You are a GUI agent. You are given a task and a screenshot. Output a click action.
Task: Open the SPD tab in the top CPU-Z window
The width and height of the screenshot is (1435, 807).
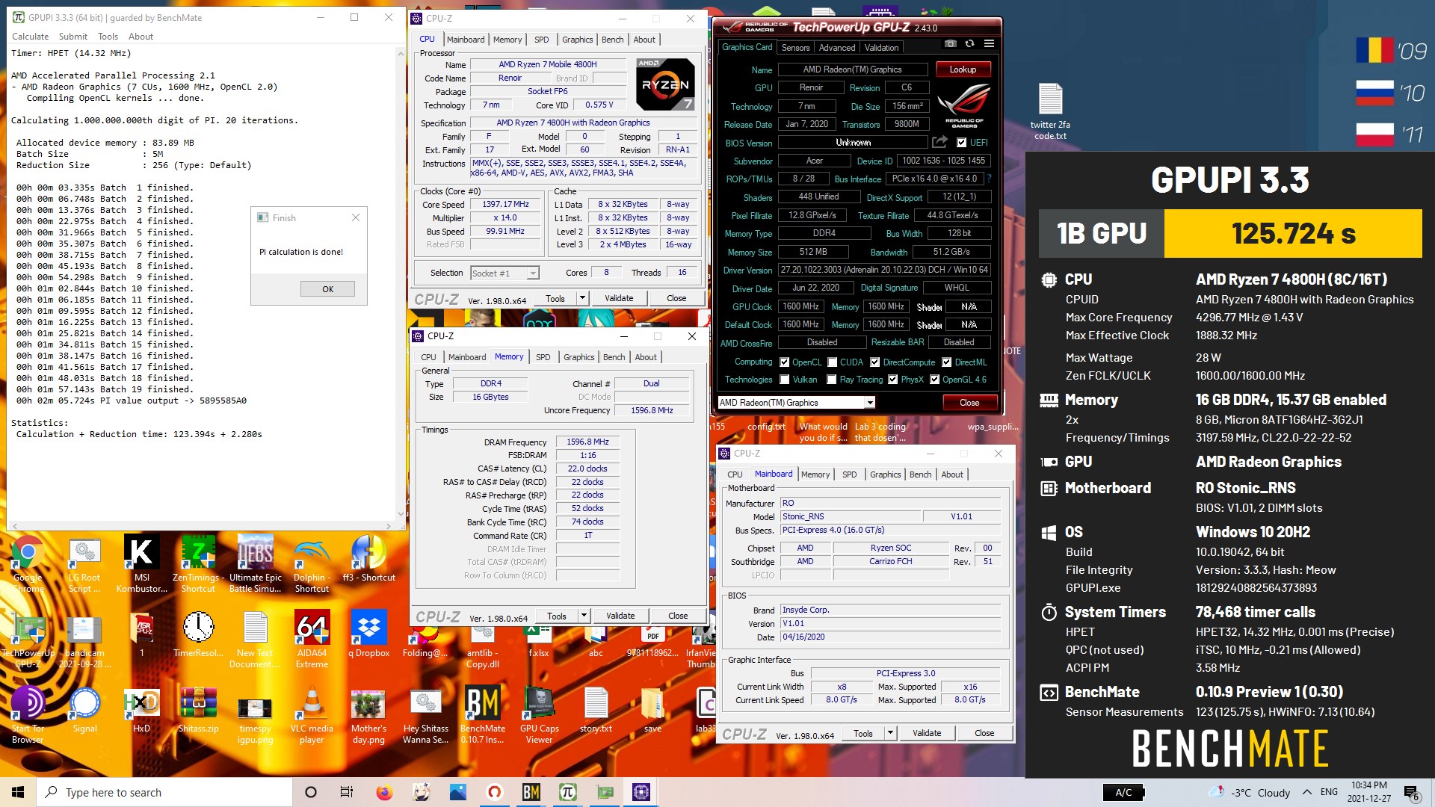542,40
